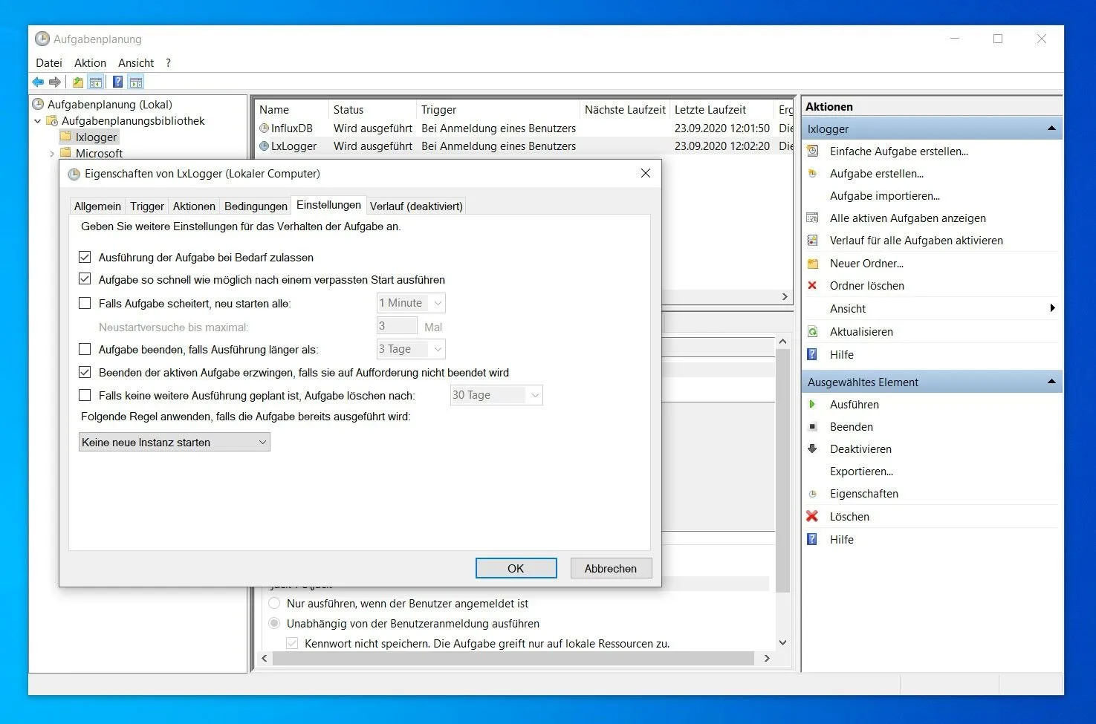Switch to the Trigger tab in the dialog

147,206
